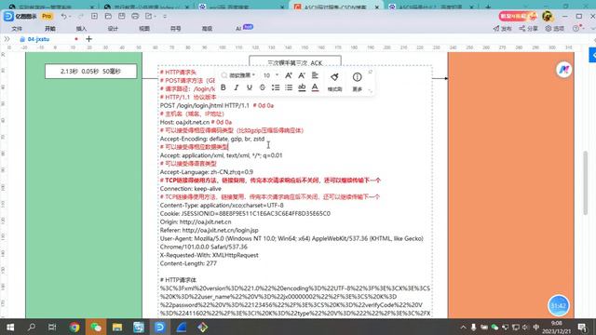596x335 pixels.
Task: Open the 文件 menu
Action: pyautogui.click(x=17, y=29)
